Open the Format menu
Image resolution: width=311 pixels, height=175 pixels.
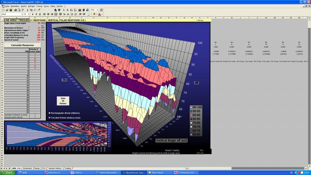point(39,7)
